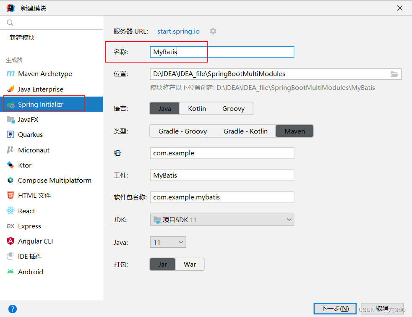Choose Gradle - Kotlin build type
Image resolution: width=412 pixels, height=317 pixels.
[245, 131]
